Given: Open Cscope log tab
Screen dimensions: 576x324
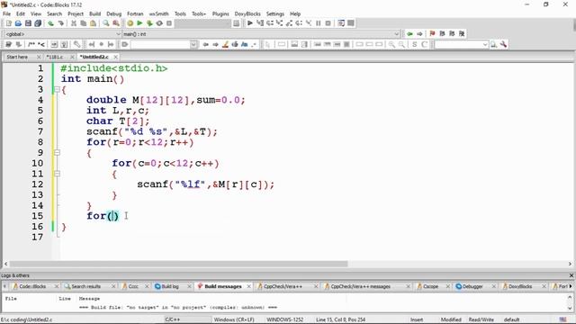Looking at the screenshot, I should [430, 286].
